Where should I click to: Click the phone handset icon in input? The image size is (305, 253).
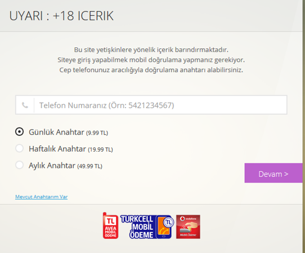[25, 105]
